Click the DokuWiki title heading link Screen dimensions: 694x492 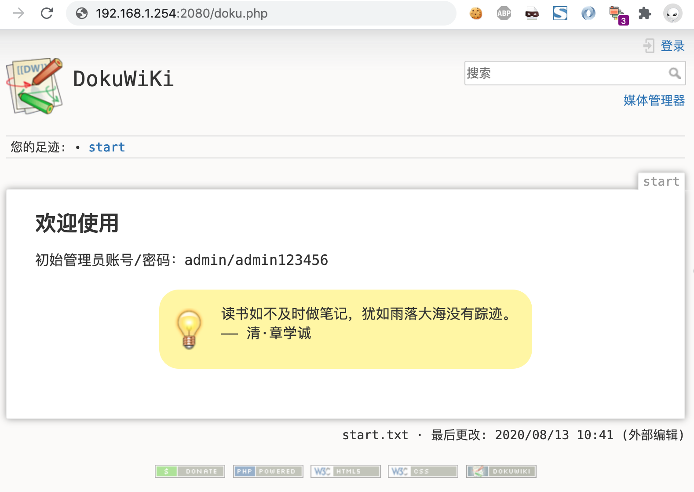click(x=124, y=79)
